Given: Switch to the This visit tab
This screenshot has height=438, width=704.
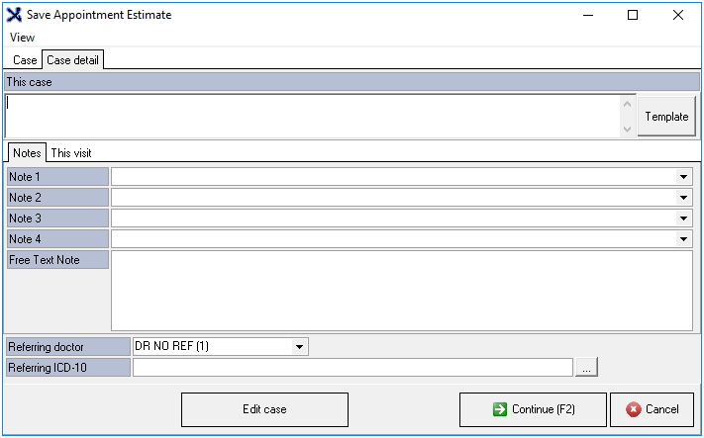Looking at the screenshot, I should click(78, 153).
